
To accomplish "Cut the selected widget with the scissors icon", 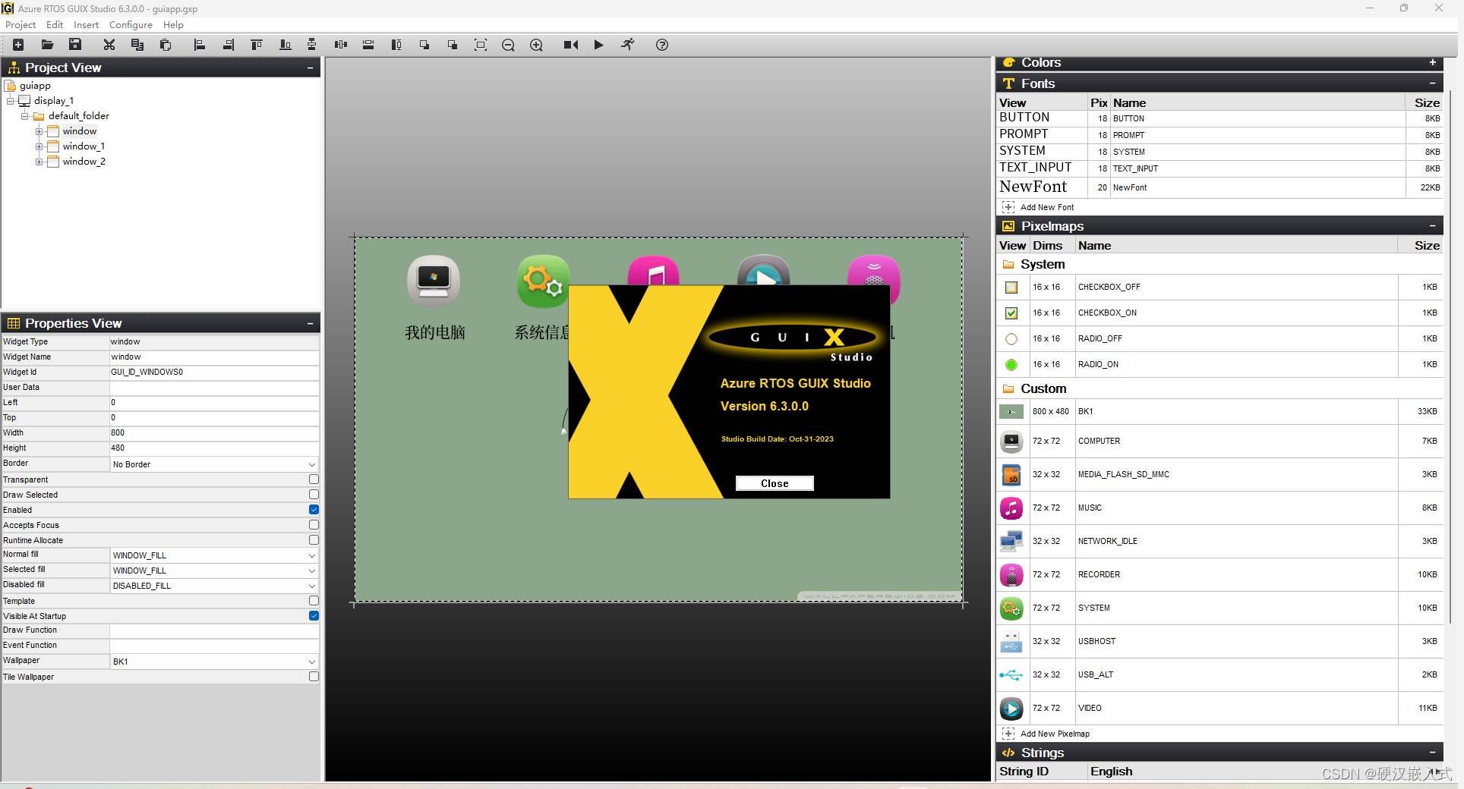I will [x=109, y=45].
